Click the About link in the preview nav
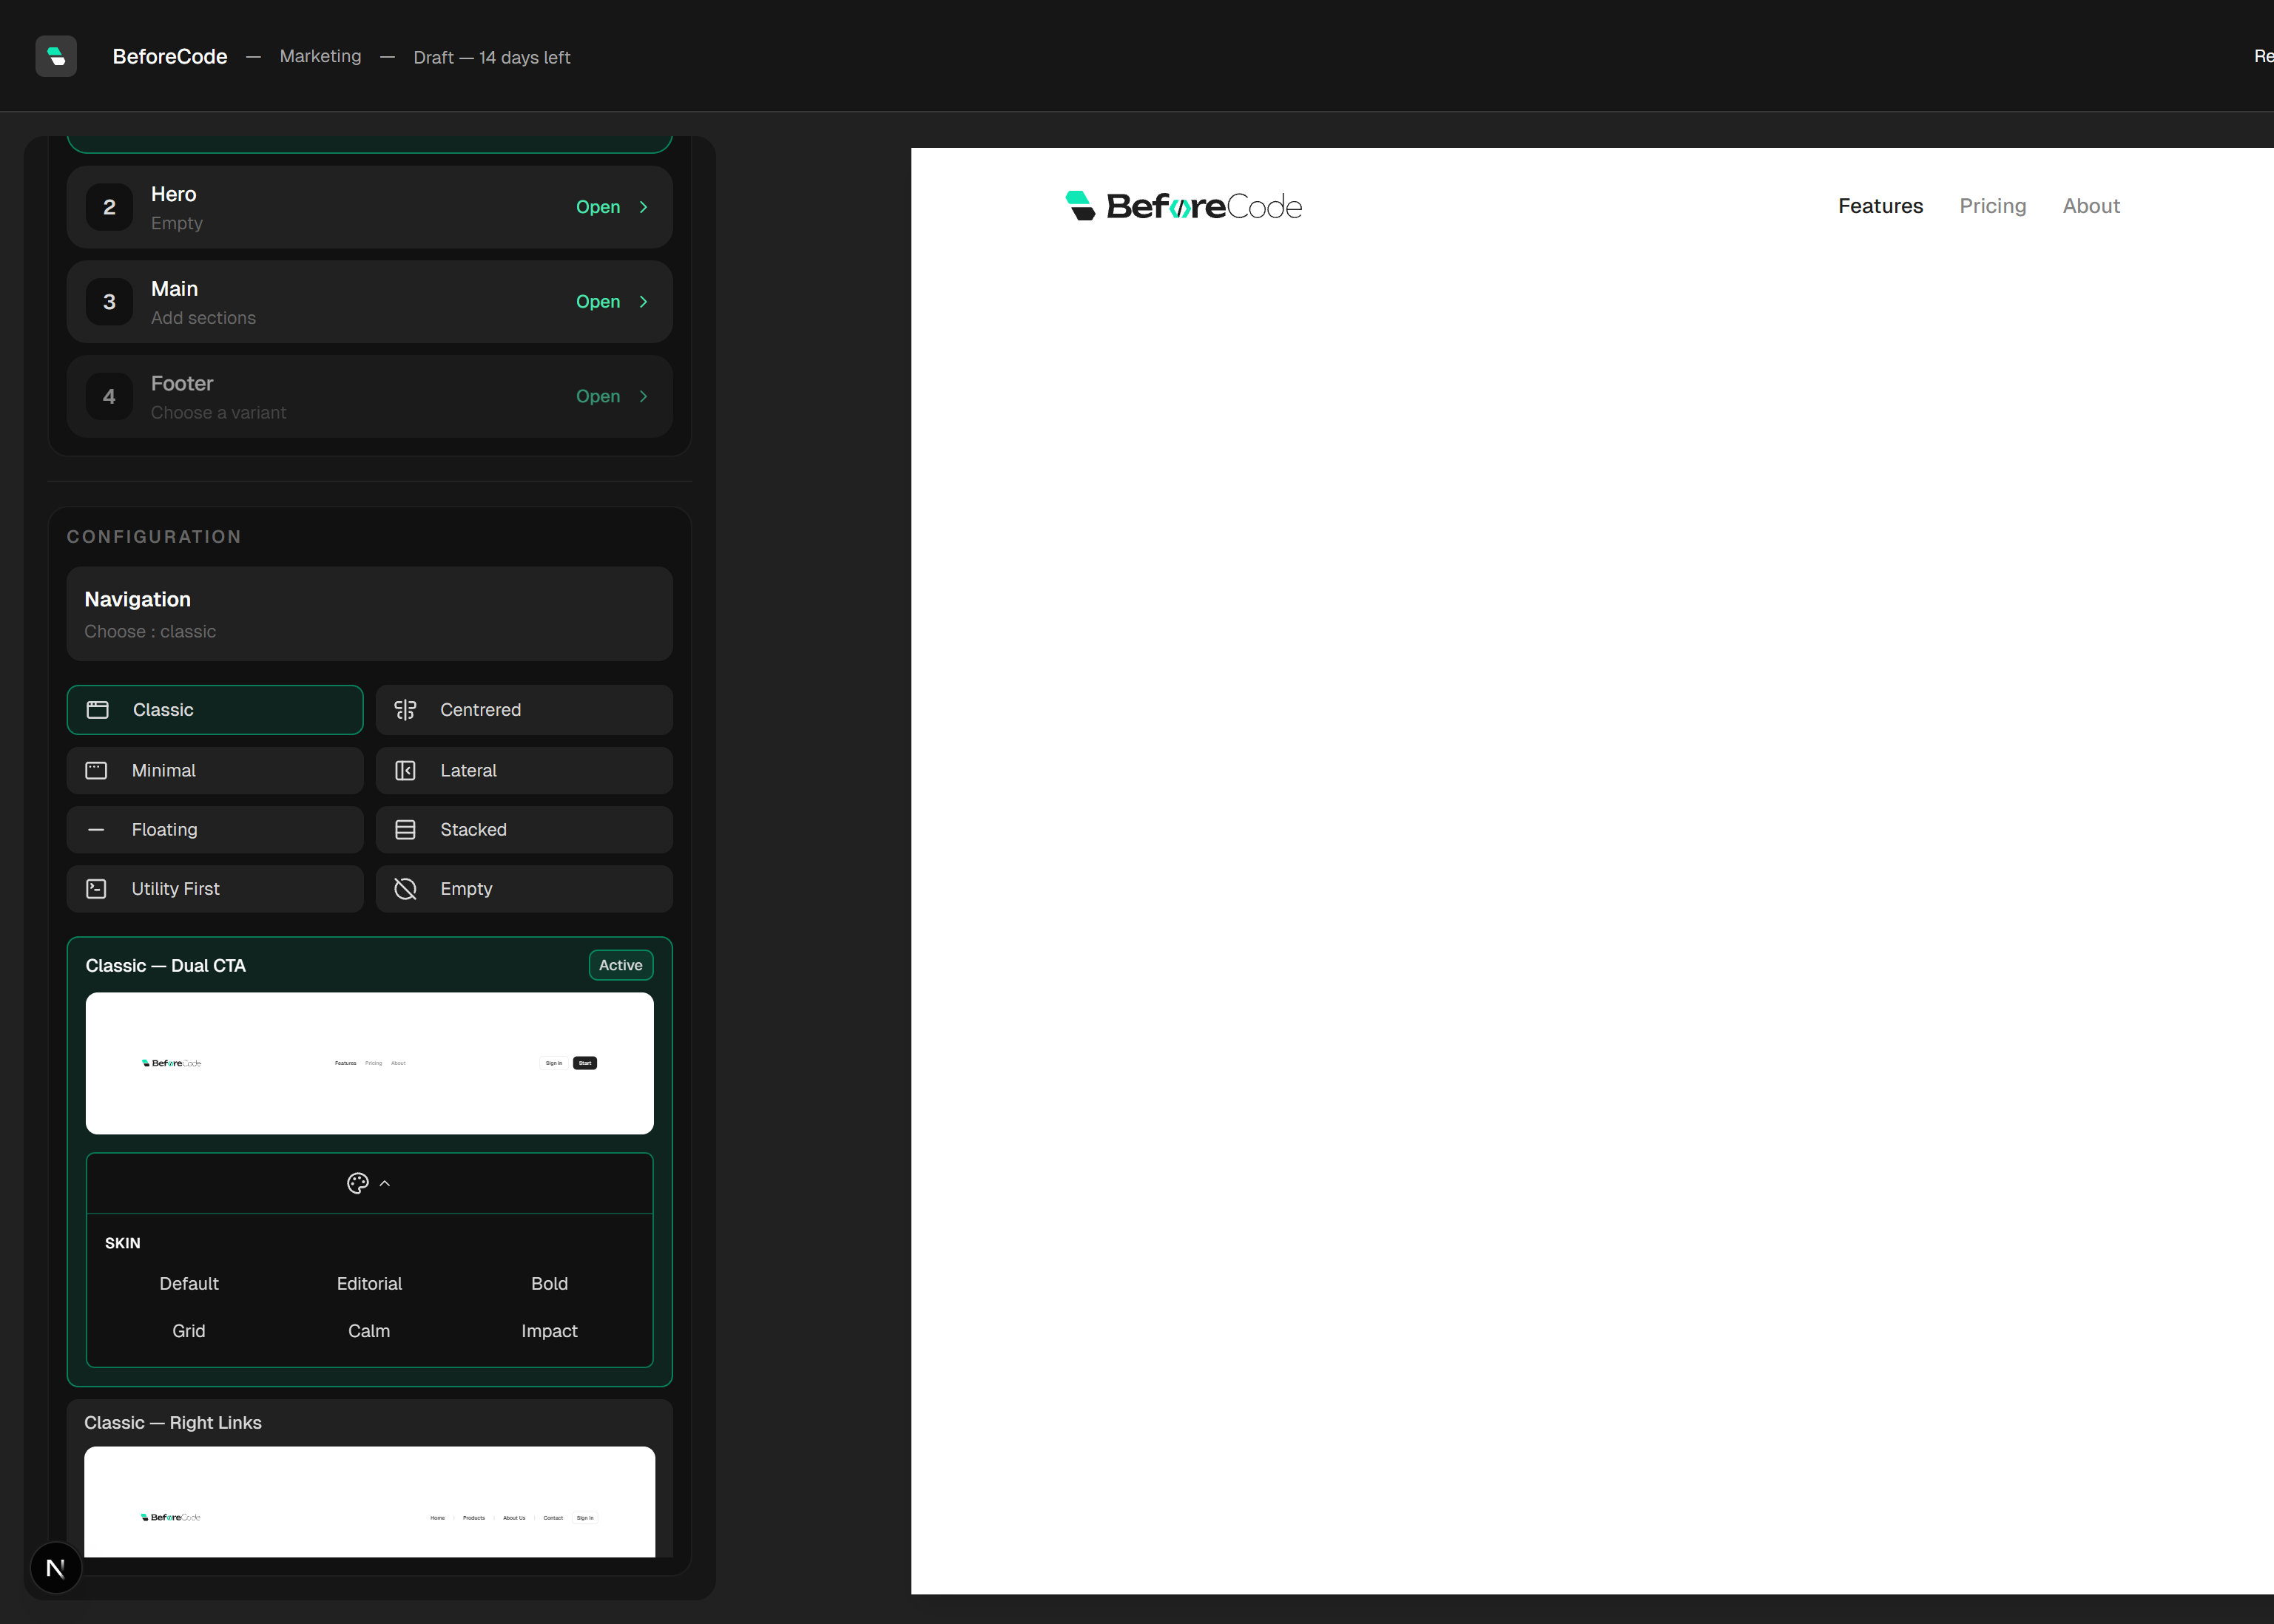This screenshot has height=1624, width=2274. point(2091,206)
